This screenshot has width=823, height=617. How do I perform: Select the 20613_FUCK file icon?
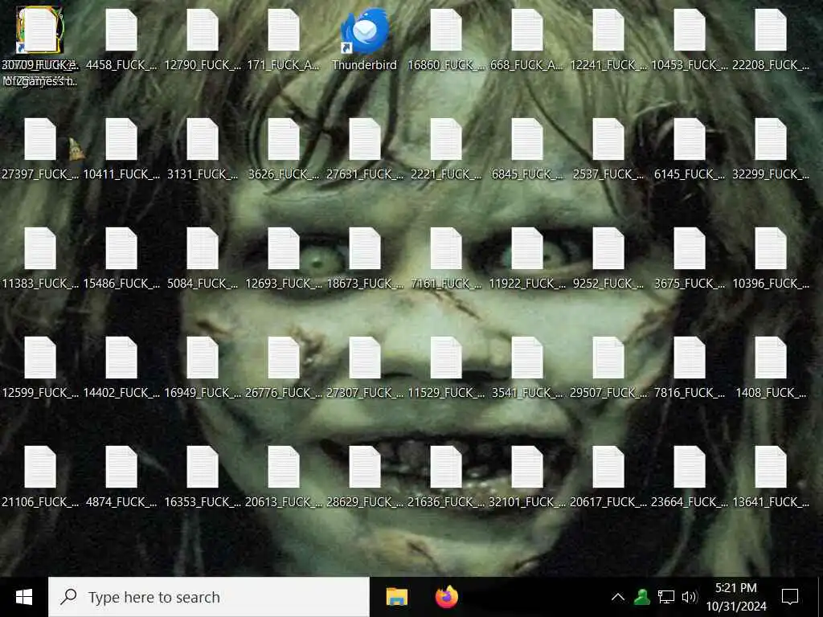[x=284, y=467]
